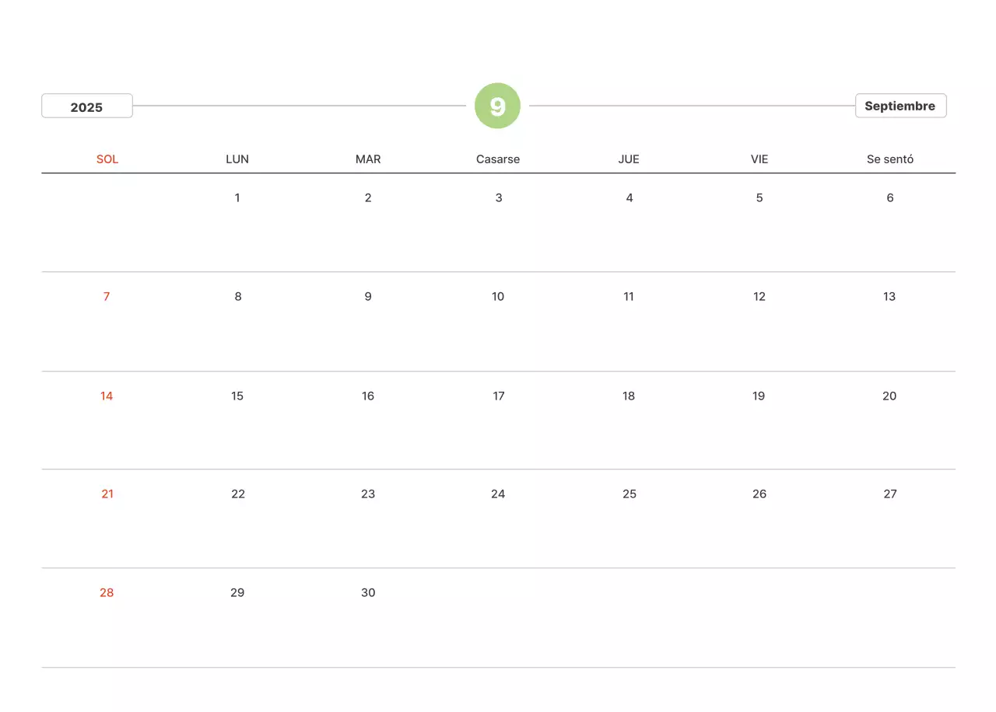
Task: Select the 2025 year box
Action: point(87,106)
